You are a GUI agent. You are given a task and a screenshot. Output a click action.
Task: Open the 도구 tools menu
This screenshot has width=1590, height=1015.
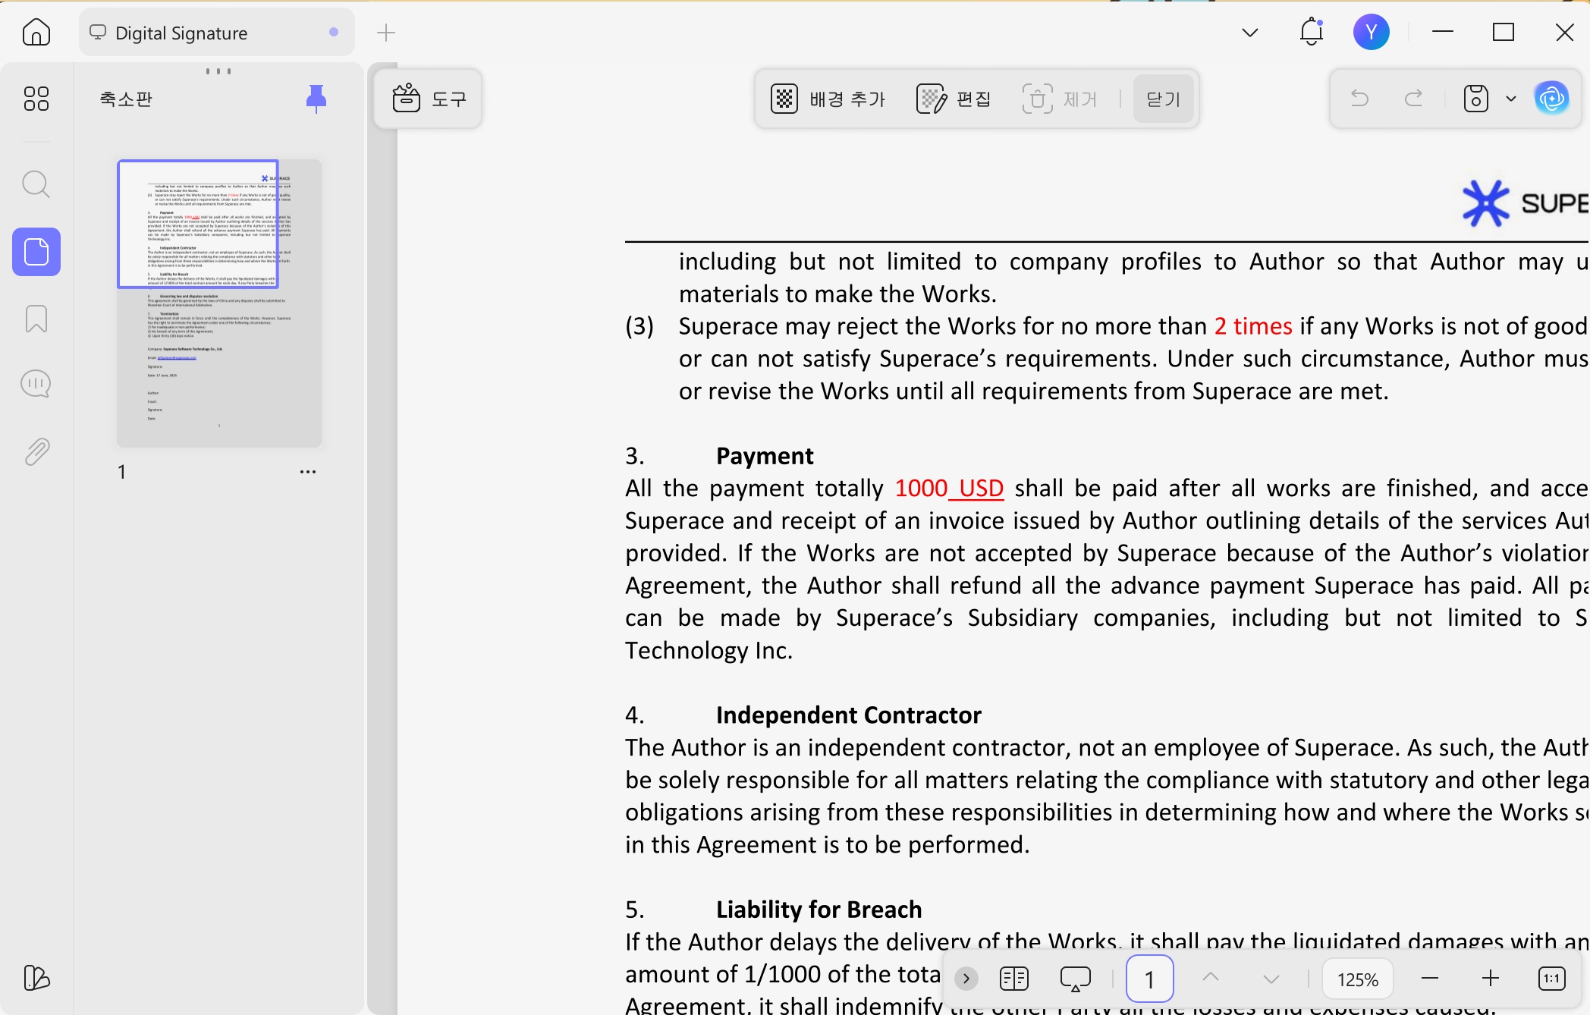(429, 99)
